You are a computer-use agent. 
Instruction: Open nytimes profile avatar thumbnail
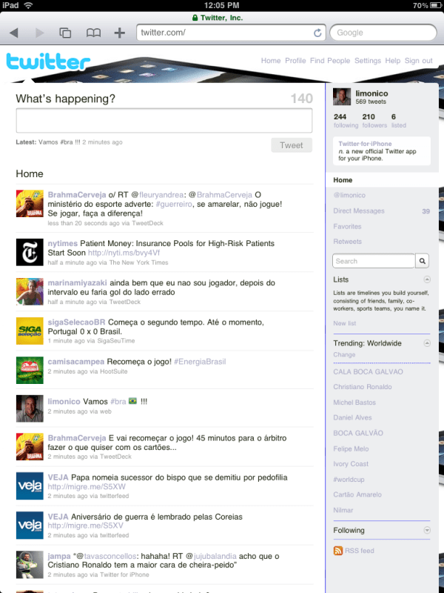click(30, 252)
